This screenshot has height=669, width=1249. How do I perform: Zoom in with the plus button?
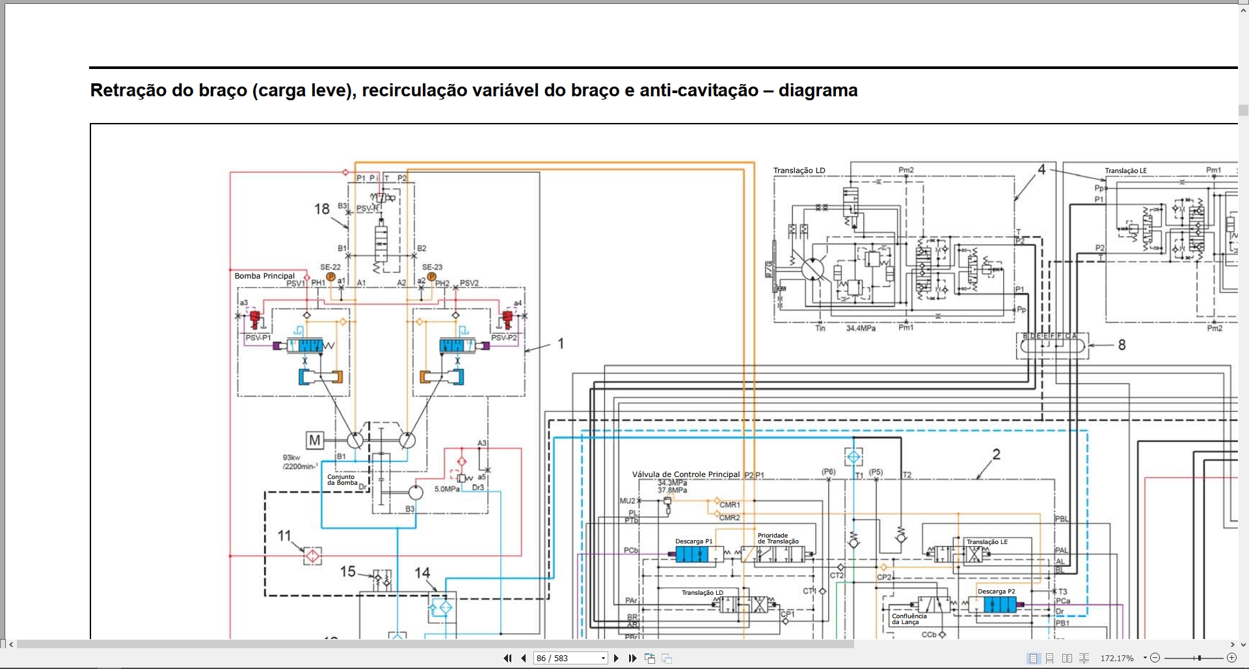point(1231,659)
